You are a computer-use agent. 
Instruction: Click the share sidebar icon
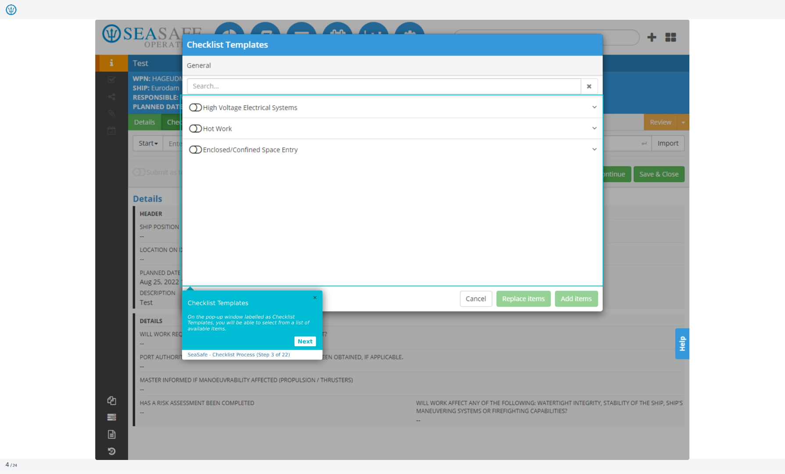(x=111, y=97)
